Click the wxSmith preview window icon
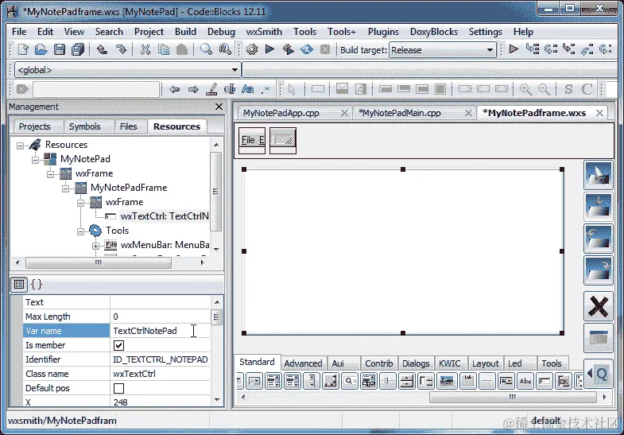Viewport: 624px width, 435px height. pyautogui.click(x=598, y=339)
